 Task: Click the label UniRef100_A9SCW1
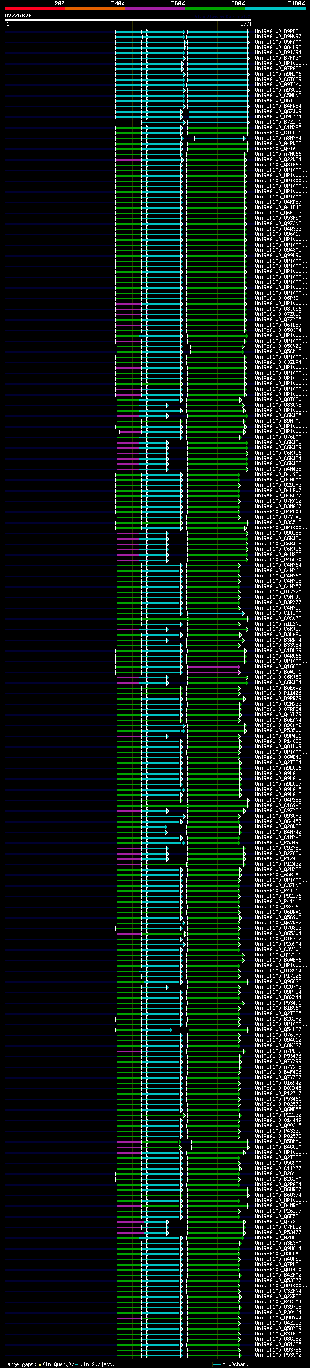tap(278, 90)
